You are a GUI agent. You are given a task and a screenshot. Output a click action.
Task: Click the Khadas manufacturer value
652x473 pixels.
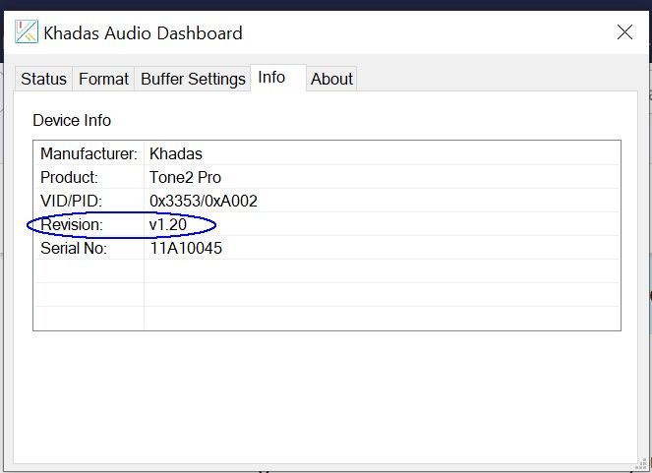(176, 153)
